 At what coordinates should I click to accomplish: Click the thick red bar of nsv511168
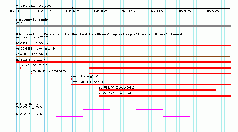pyautogui.click(x=158, y=46)
